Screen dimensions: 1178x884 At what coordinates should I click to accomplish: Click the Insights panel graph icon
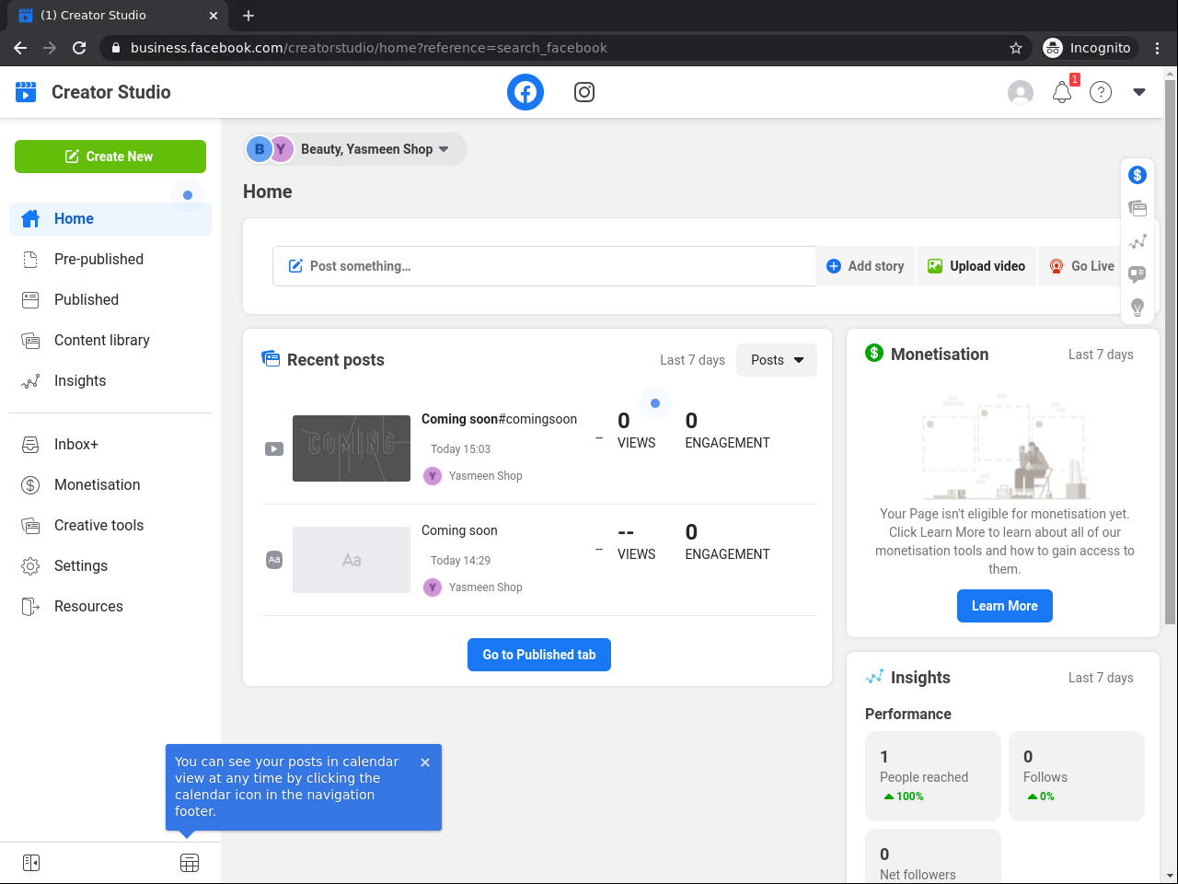[x=874, y=677]
